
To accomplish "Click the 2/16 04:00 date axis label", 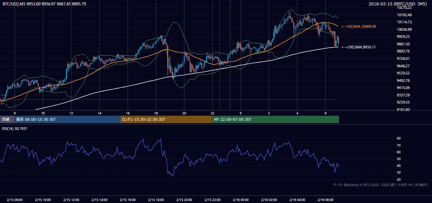I will [297, 200].
